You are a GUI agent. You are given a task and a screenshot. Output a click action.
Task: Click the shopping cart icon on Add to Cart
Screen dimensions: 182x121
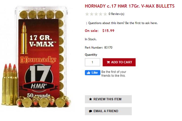[x=108, y=62]
